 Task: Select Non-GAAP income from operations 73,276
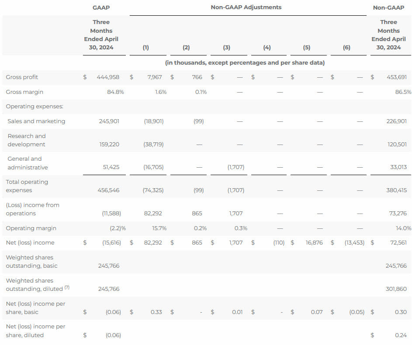click(x=398, y=214)
